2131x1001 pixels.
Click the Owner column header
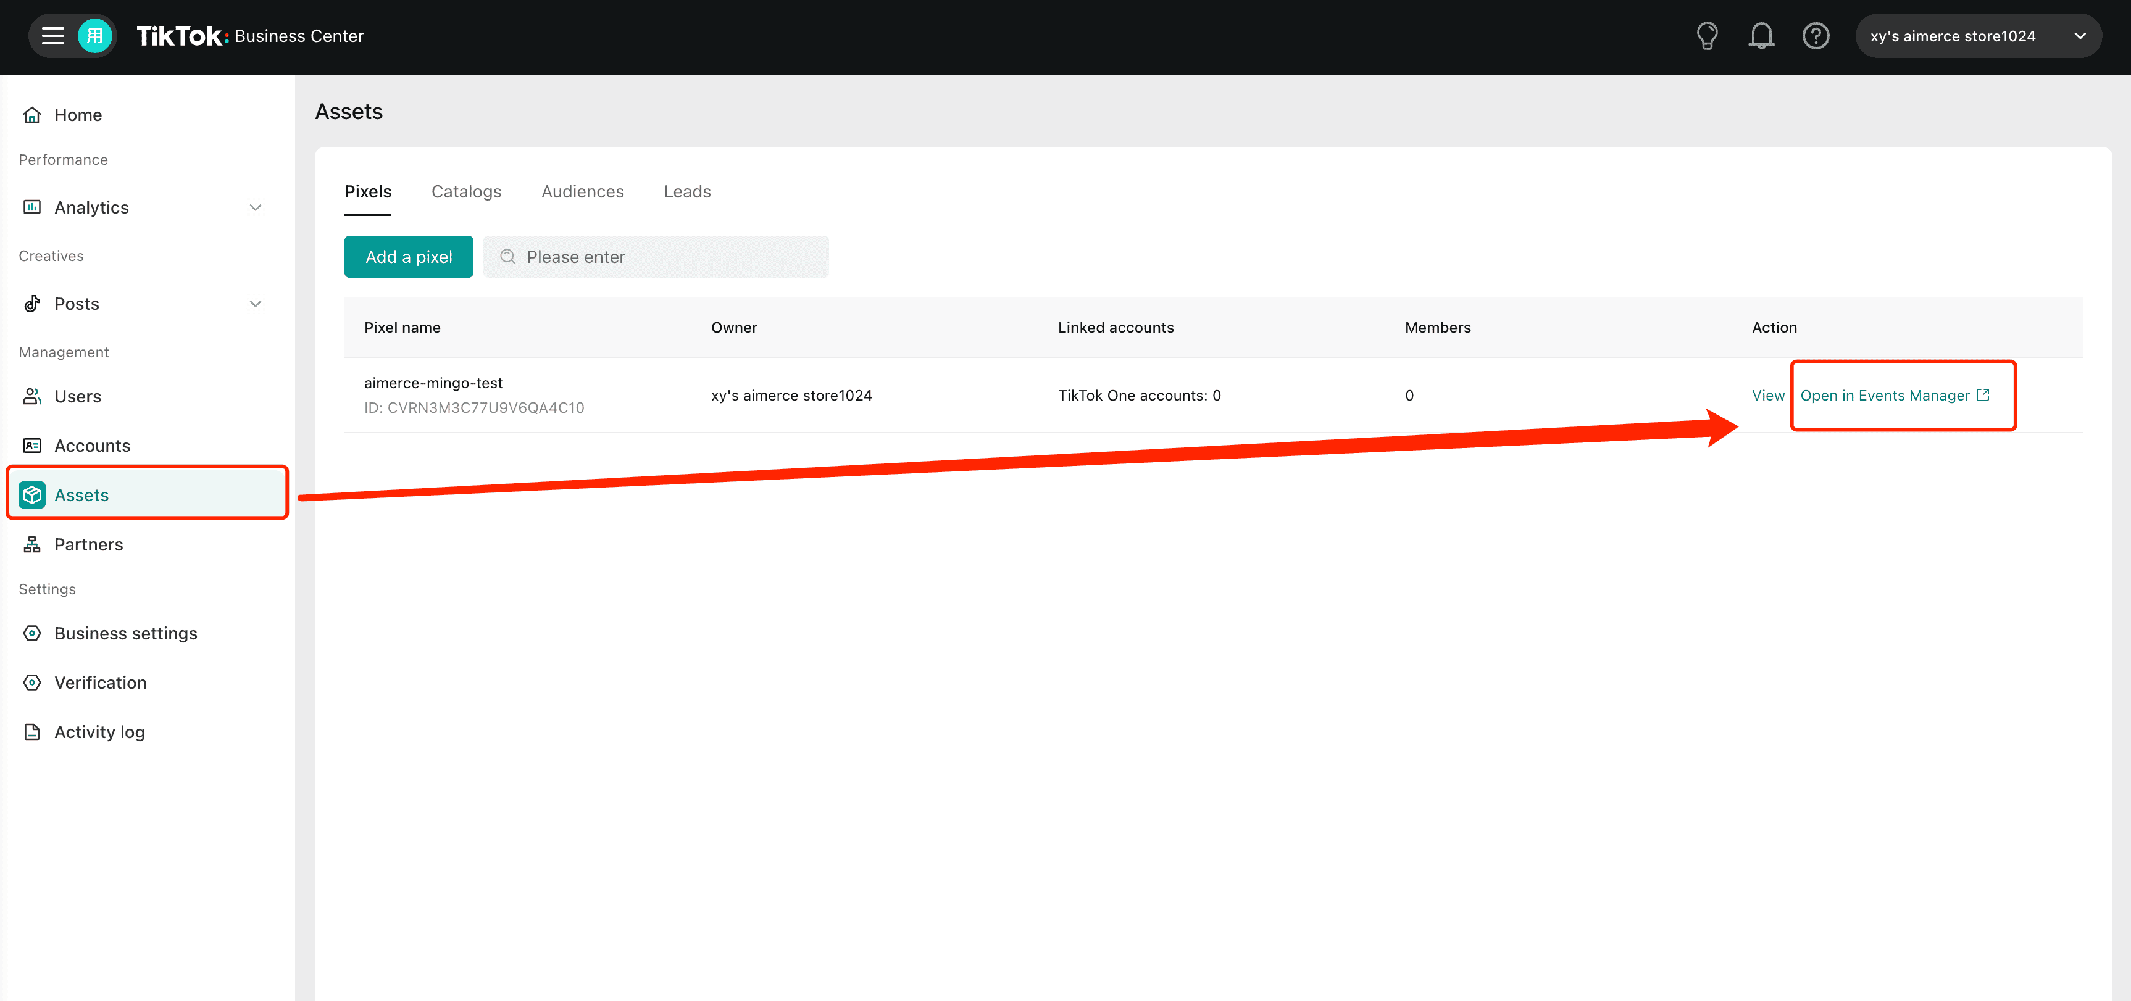coord(734,328)
